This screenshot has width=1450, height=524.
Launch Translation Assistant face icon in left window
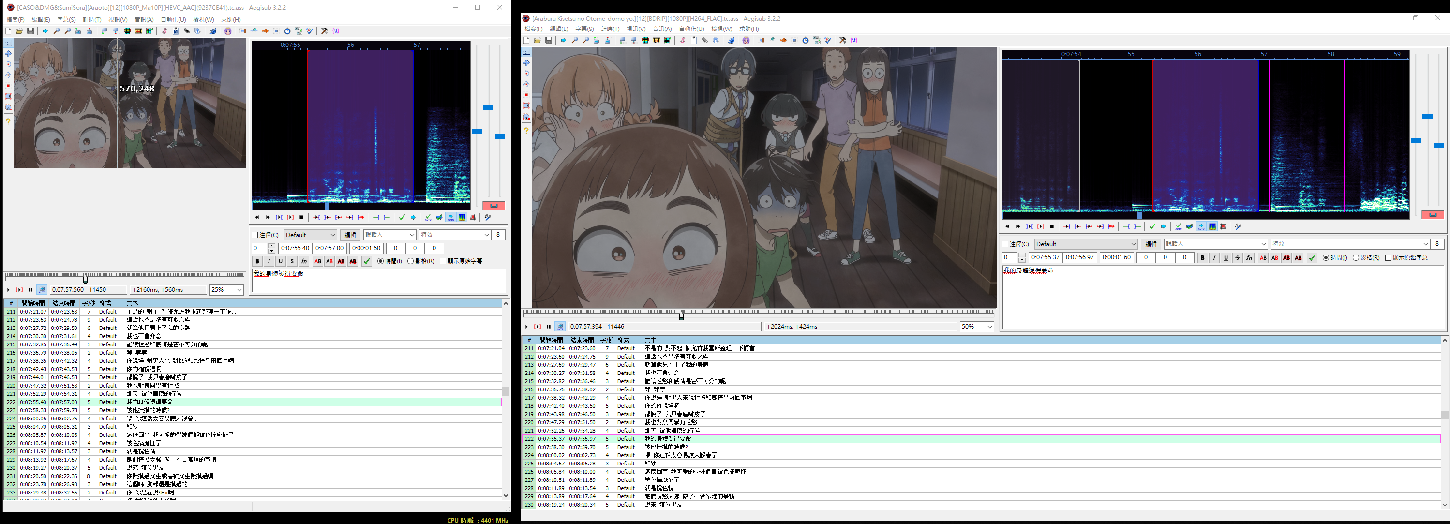tap(227, 31)
